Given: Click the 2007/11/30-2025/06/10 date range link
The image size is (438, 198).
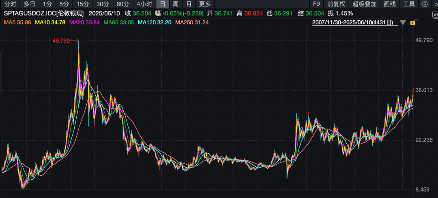Looking at the screenshot, I should point(355,23).
